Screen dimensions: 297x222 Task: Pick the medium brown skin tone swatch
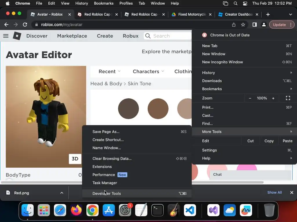(x=158, y=109)
